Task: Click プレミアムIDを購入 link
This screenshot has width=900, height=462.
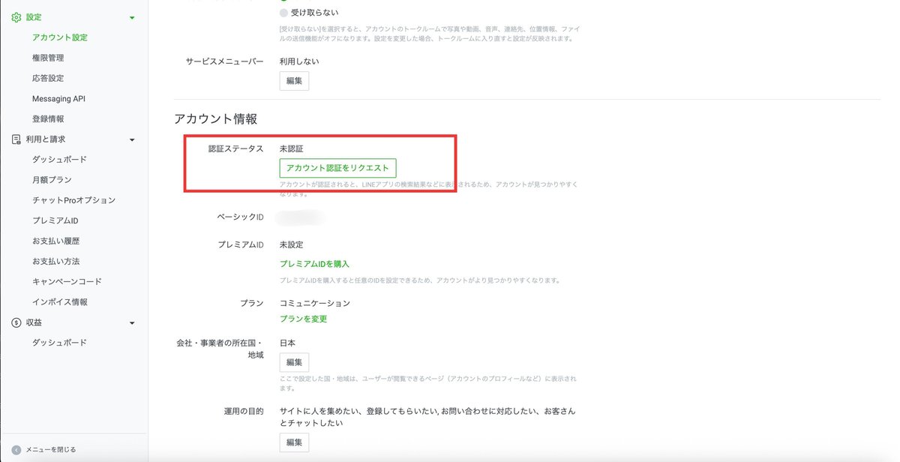Action: 314,264
